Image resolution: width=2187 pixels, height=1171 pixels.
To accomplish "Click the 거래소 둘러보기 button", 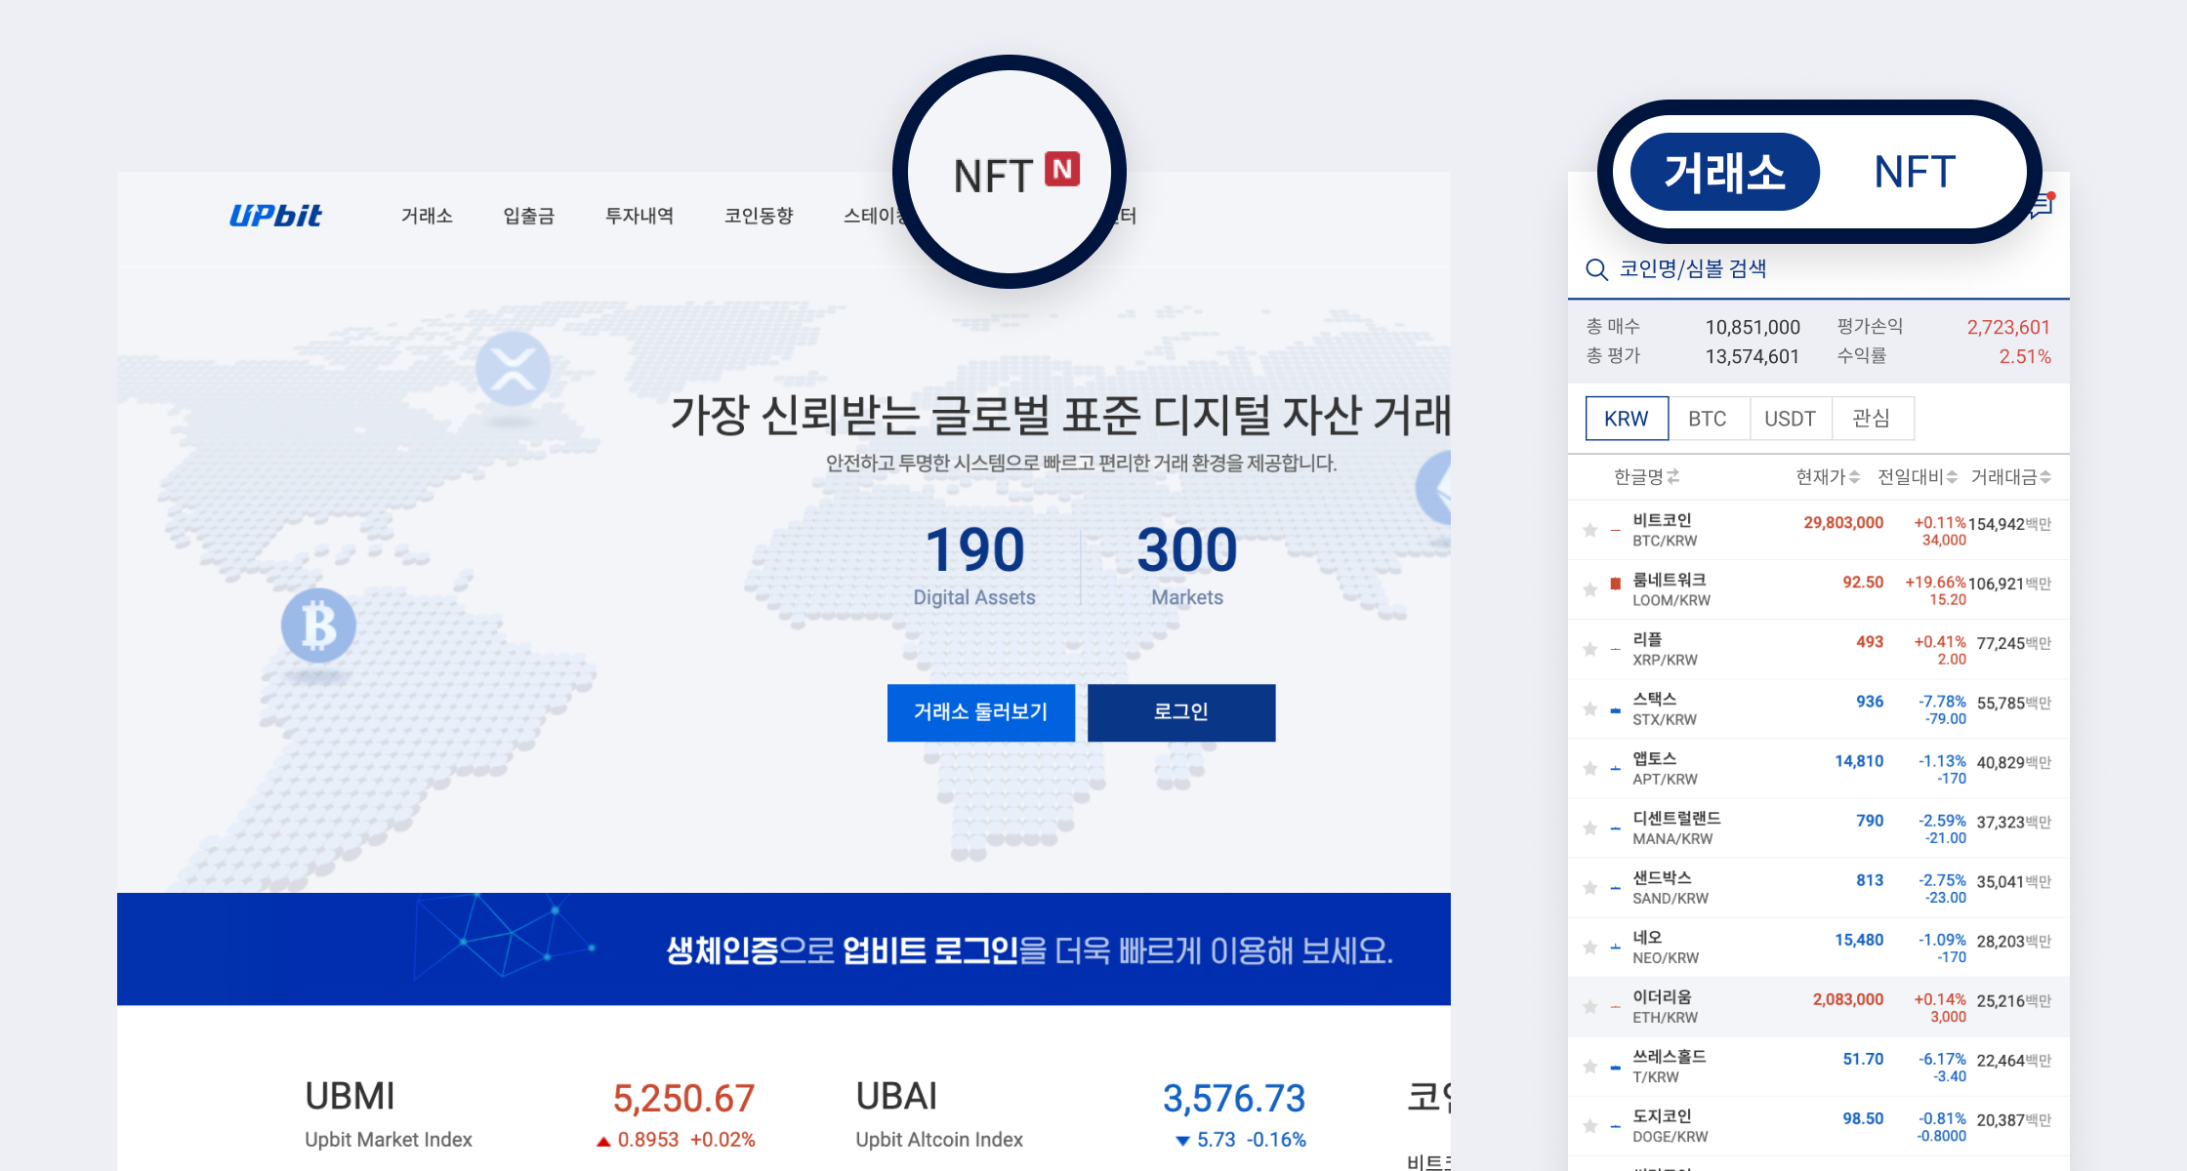I will (981, 712).
